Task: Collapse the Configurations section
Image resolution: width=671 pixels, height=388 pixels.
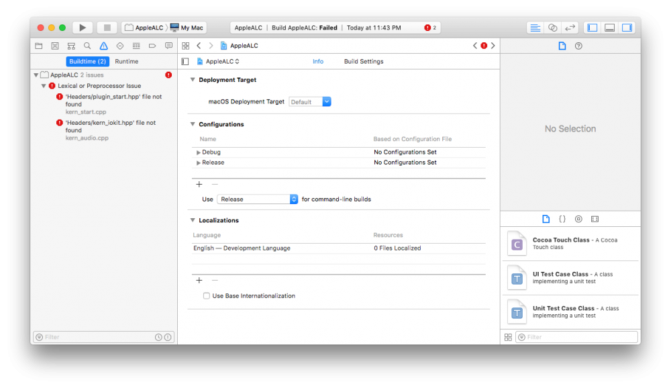Action: 193,124
